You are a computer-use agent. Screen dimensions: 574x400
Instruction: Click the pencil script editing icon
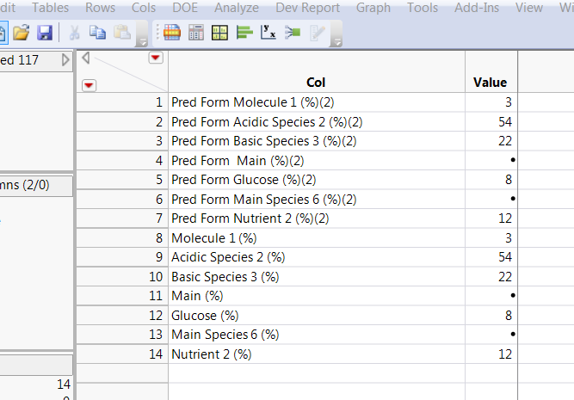317,33
